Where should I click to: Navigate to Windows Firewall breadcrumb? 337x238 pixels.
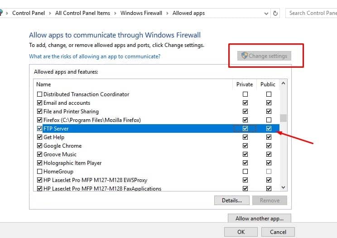(141, 13)
